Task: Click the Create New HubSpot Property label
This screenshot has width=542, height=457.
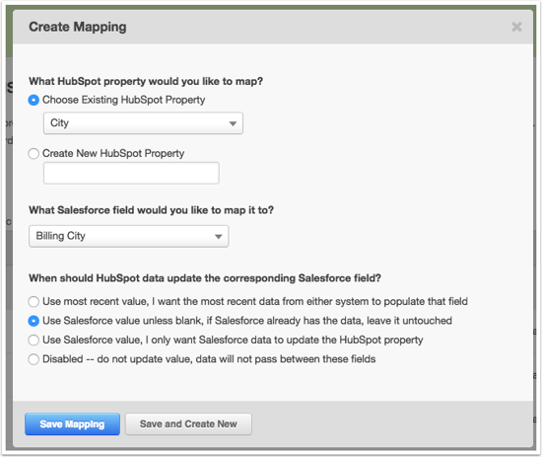Action: tap(113, 153)
